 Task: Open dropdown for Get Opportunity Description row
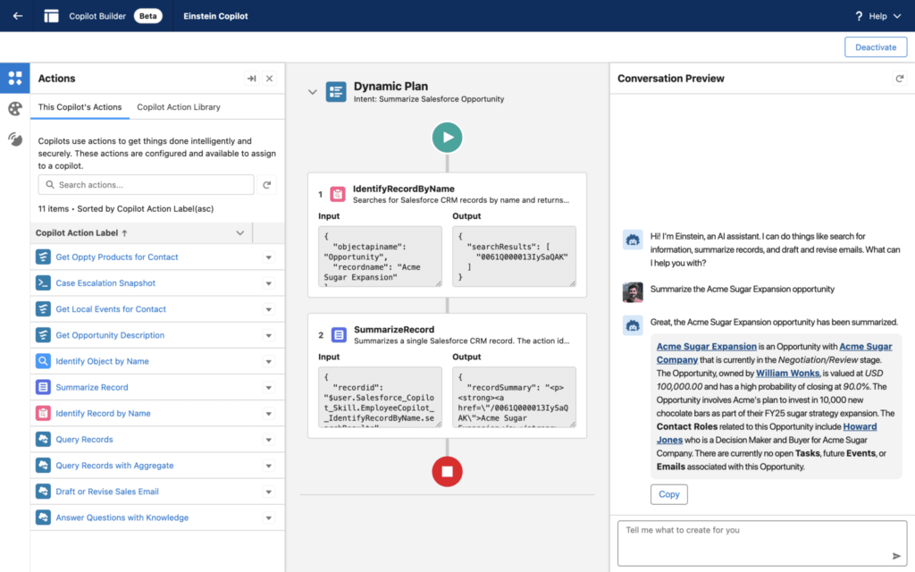click(x=268, y=336)
